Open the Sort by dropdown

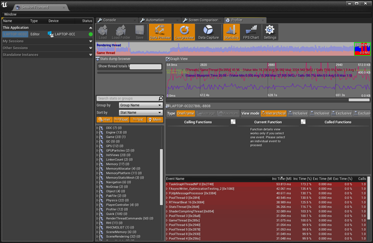point(140,112)
